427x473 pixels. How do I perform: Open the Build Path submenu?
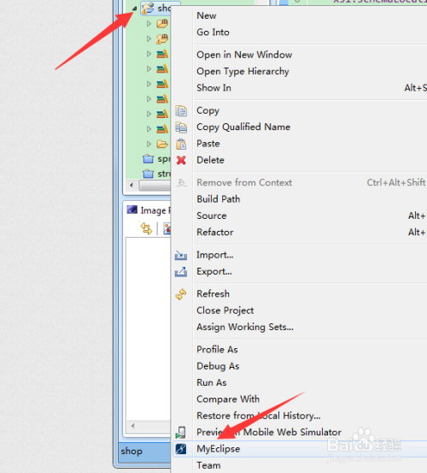[x=219, y=199]
